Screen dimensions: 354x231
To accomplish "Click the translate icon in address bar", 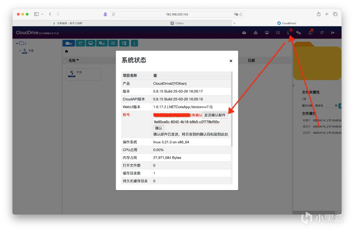I will tap(236, 14).
